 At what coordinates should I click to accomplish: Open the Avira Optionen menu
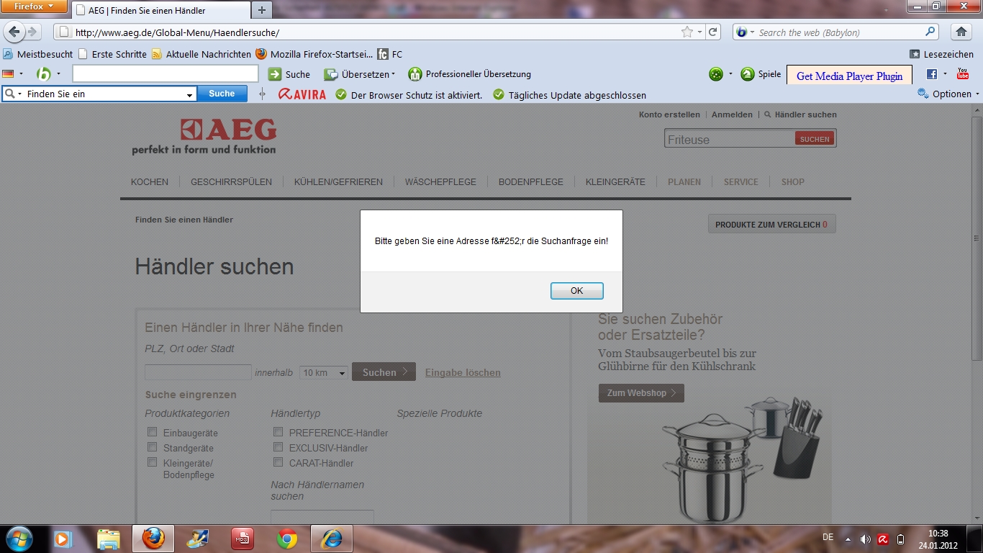(948, 94)
